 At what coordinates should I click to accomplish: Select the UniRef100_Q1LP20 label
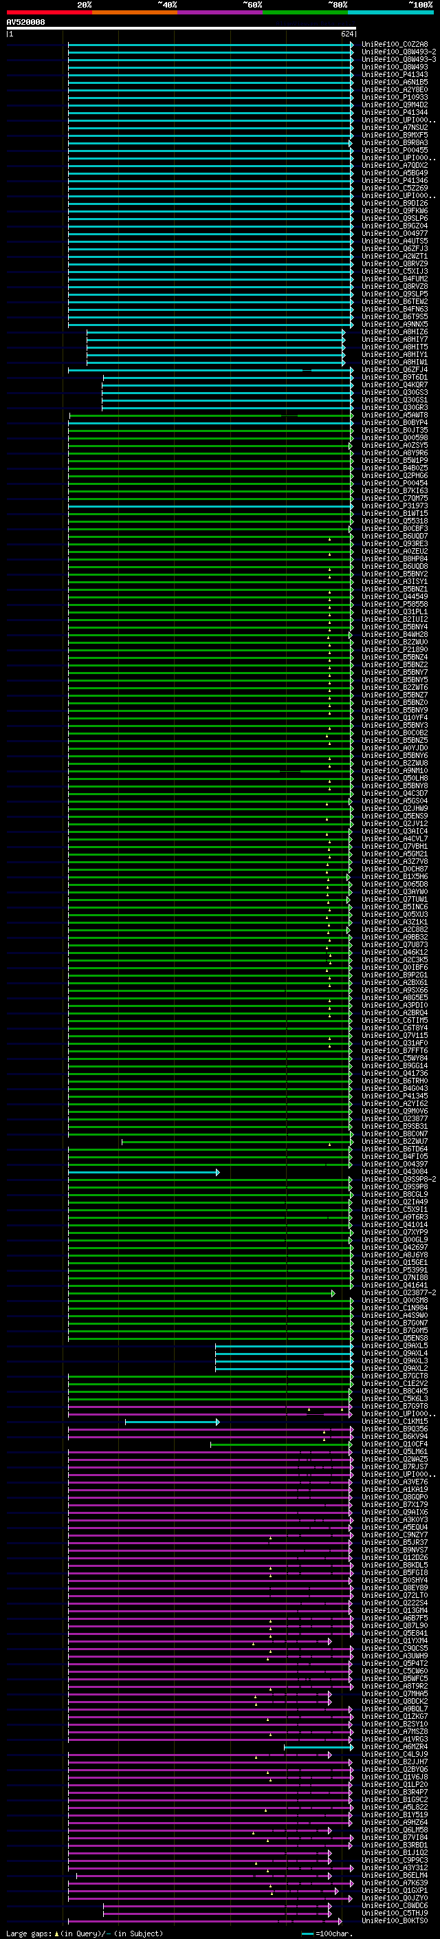click(x=394, y=1785)
